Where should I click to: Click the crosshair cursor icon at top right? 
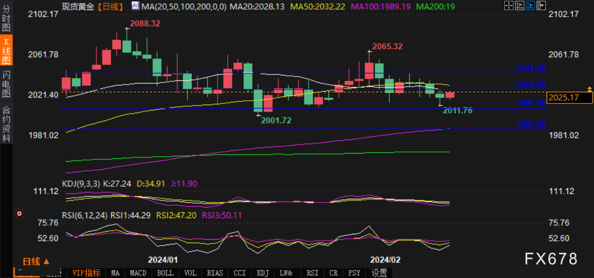pos(508,6)
